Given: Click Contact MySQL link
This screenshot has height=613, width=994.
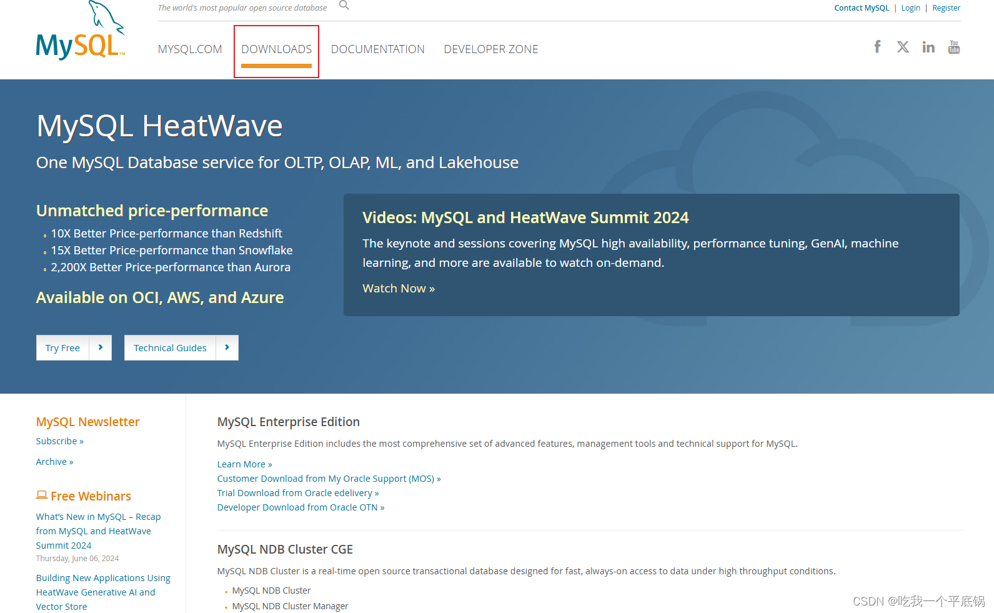Looking at the screenshot, I should [x=862, y=8].
